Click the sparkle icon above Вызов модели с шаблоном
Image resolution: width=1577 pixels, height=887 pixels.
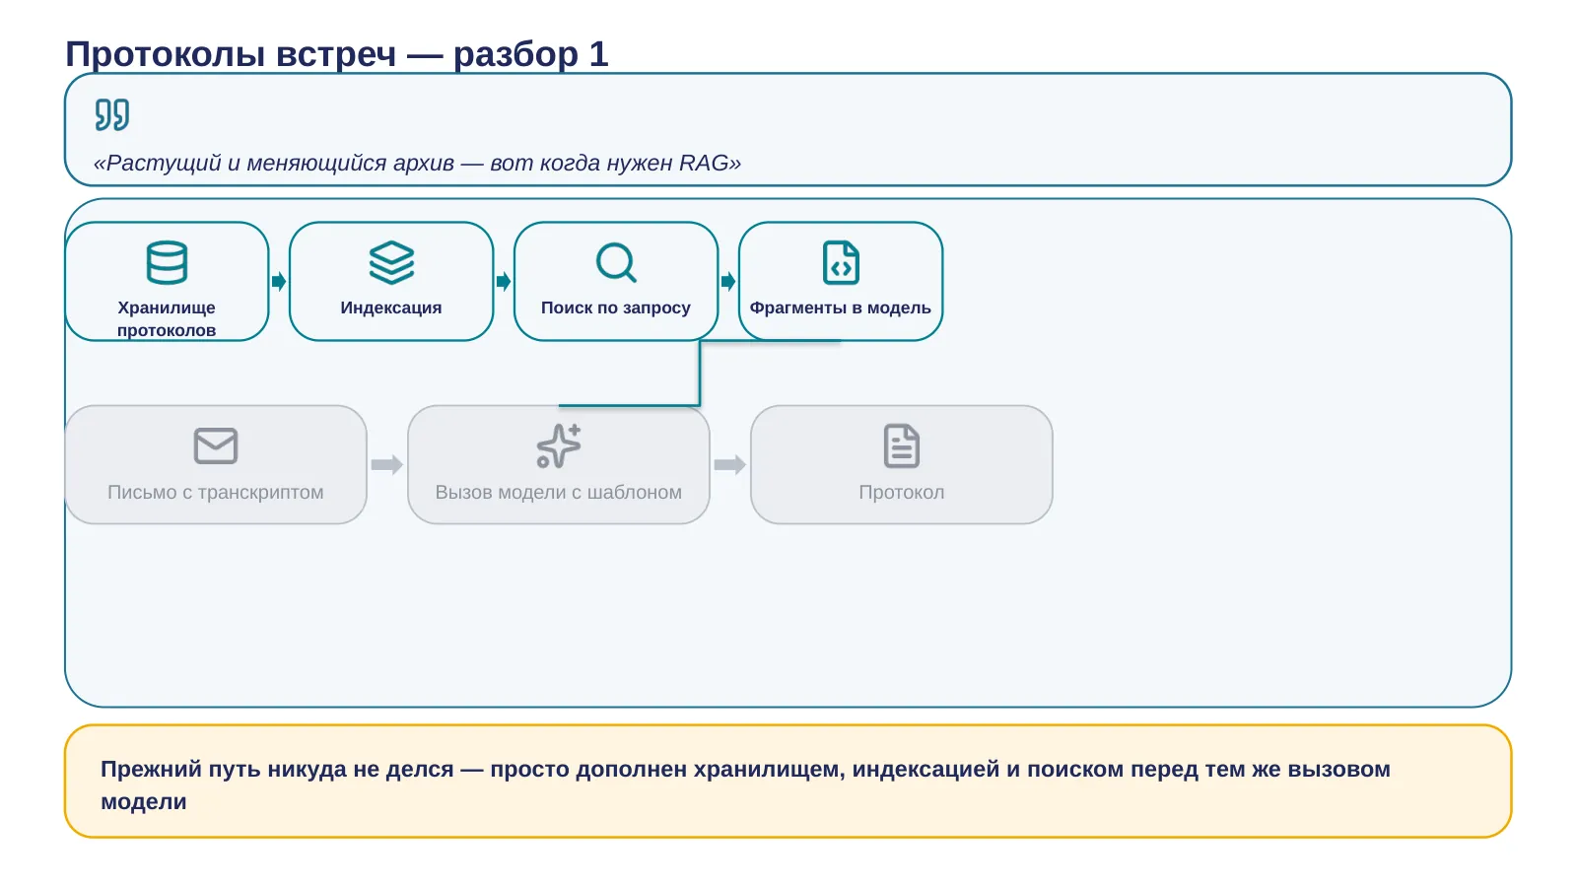coord(559,445)
